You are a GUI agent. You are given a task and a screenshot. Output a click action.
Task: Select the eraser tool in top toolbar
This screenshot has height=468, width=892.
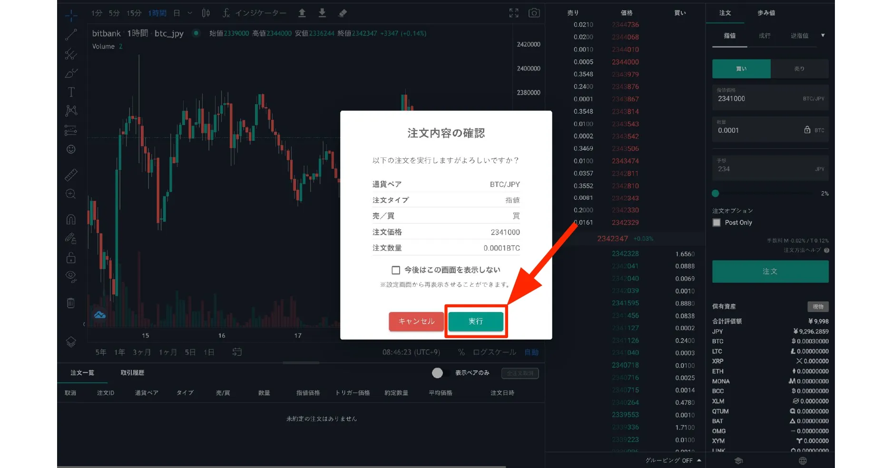click(343, 13)
